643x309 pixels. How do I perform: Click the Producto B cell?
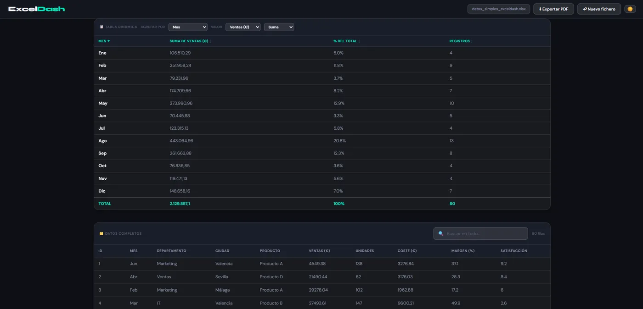pos(271,303)
